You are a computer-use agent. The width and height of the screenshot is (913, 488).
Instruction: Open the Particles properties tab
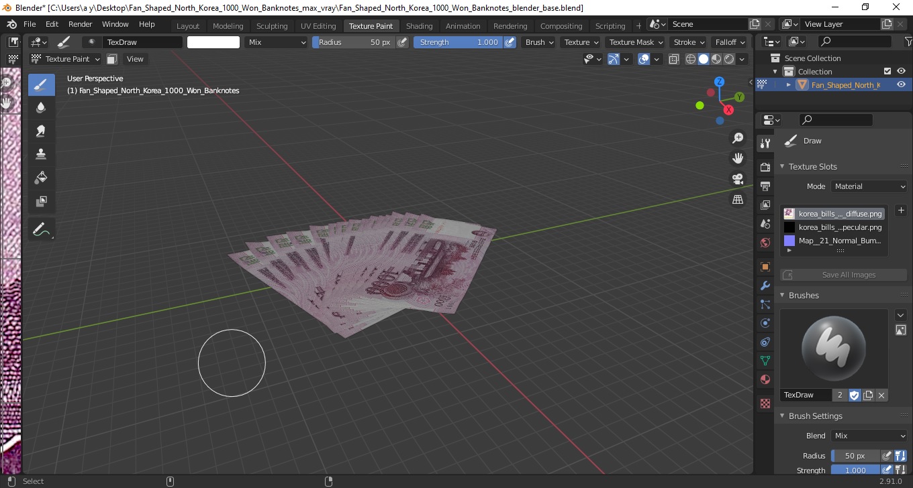[765, 304]
